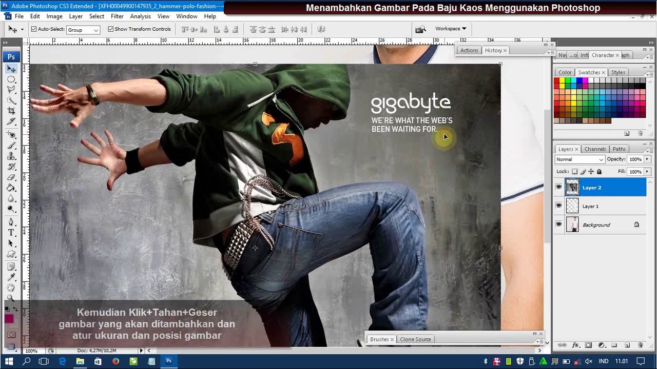Select the Crop tool
Viewport: 657px width, 369px height.
coord(11,111)
